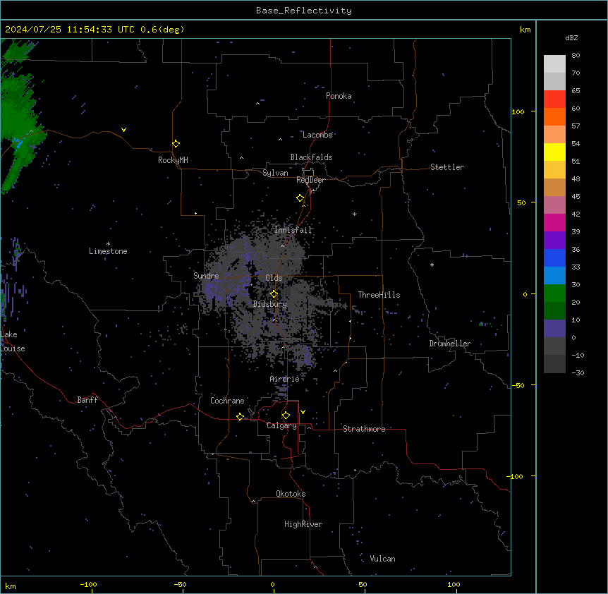The height and width of the screenshot is (594, 608).
Task: Select the slate 0-10 dBZ legend swatch
Action: point(554,329)
